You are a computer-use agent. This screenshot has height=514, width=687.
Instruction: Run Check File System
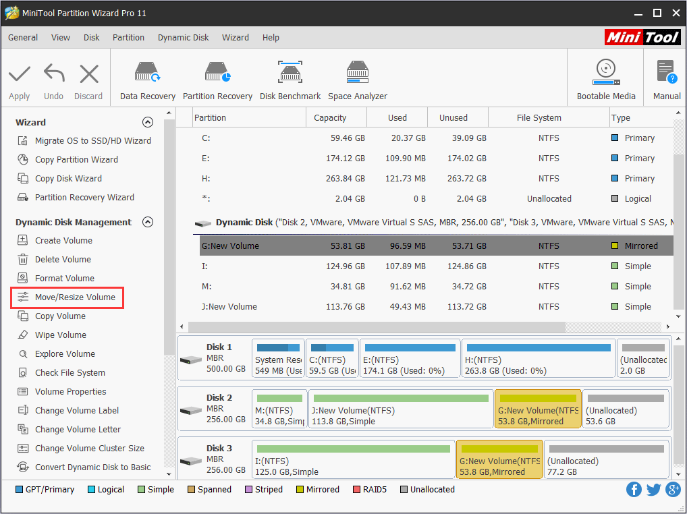61,372
